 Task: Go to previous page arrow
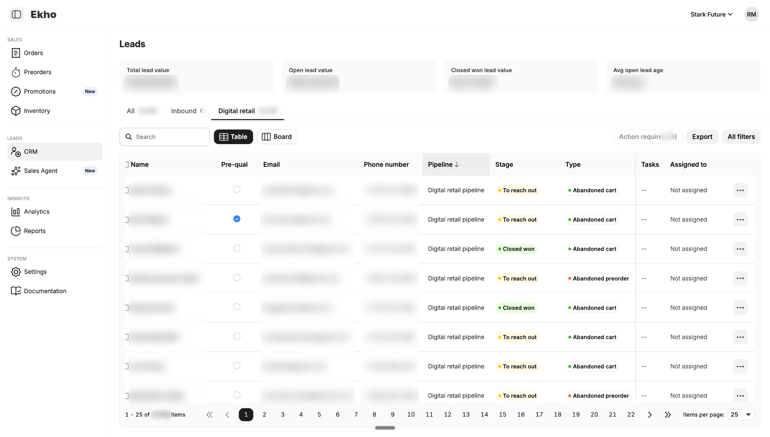pyautogui.click(x=228, y=415)
